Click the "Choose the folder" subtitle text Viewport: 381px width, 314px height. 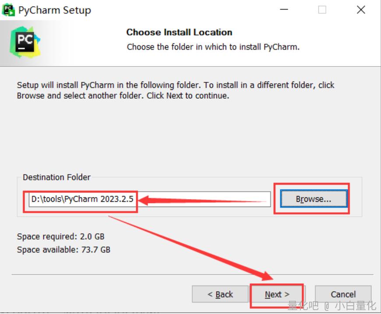point(213,47)
